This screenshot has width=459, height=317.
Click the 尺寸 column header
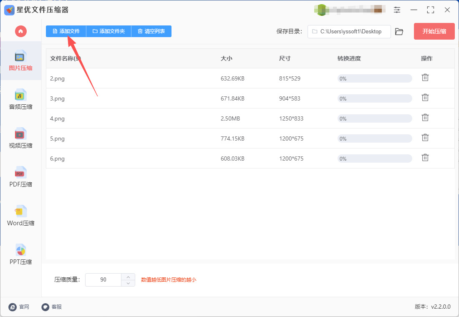pos(285,58)
